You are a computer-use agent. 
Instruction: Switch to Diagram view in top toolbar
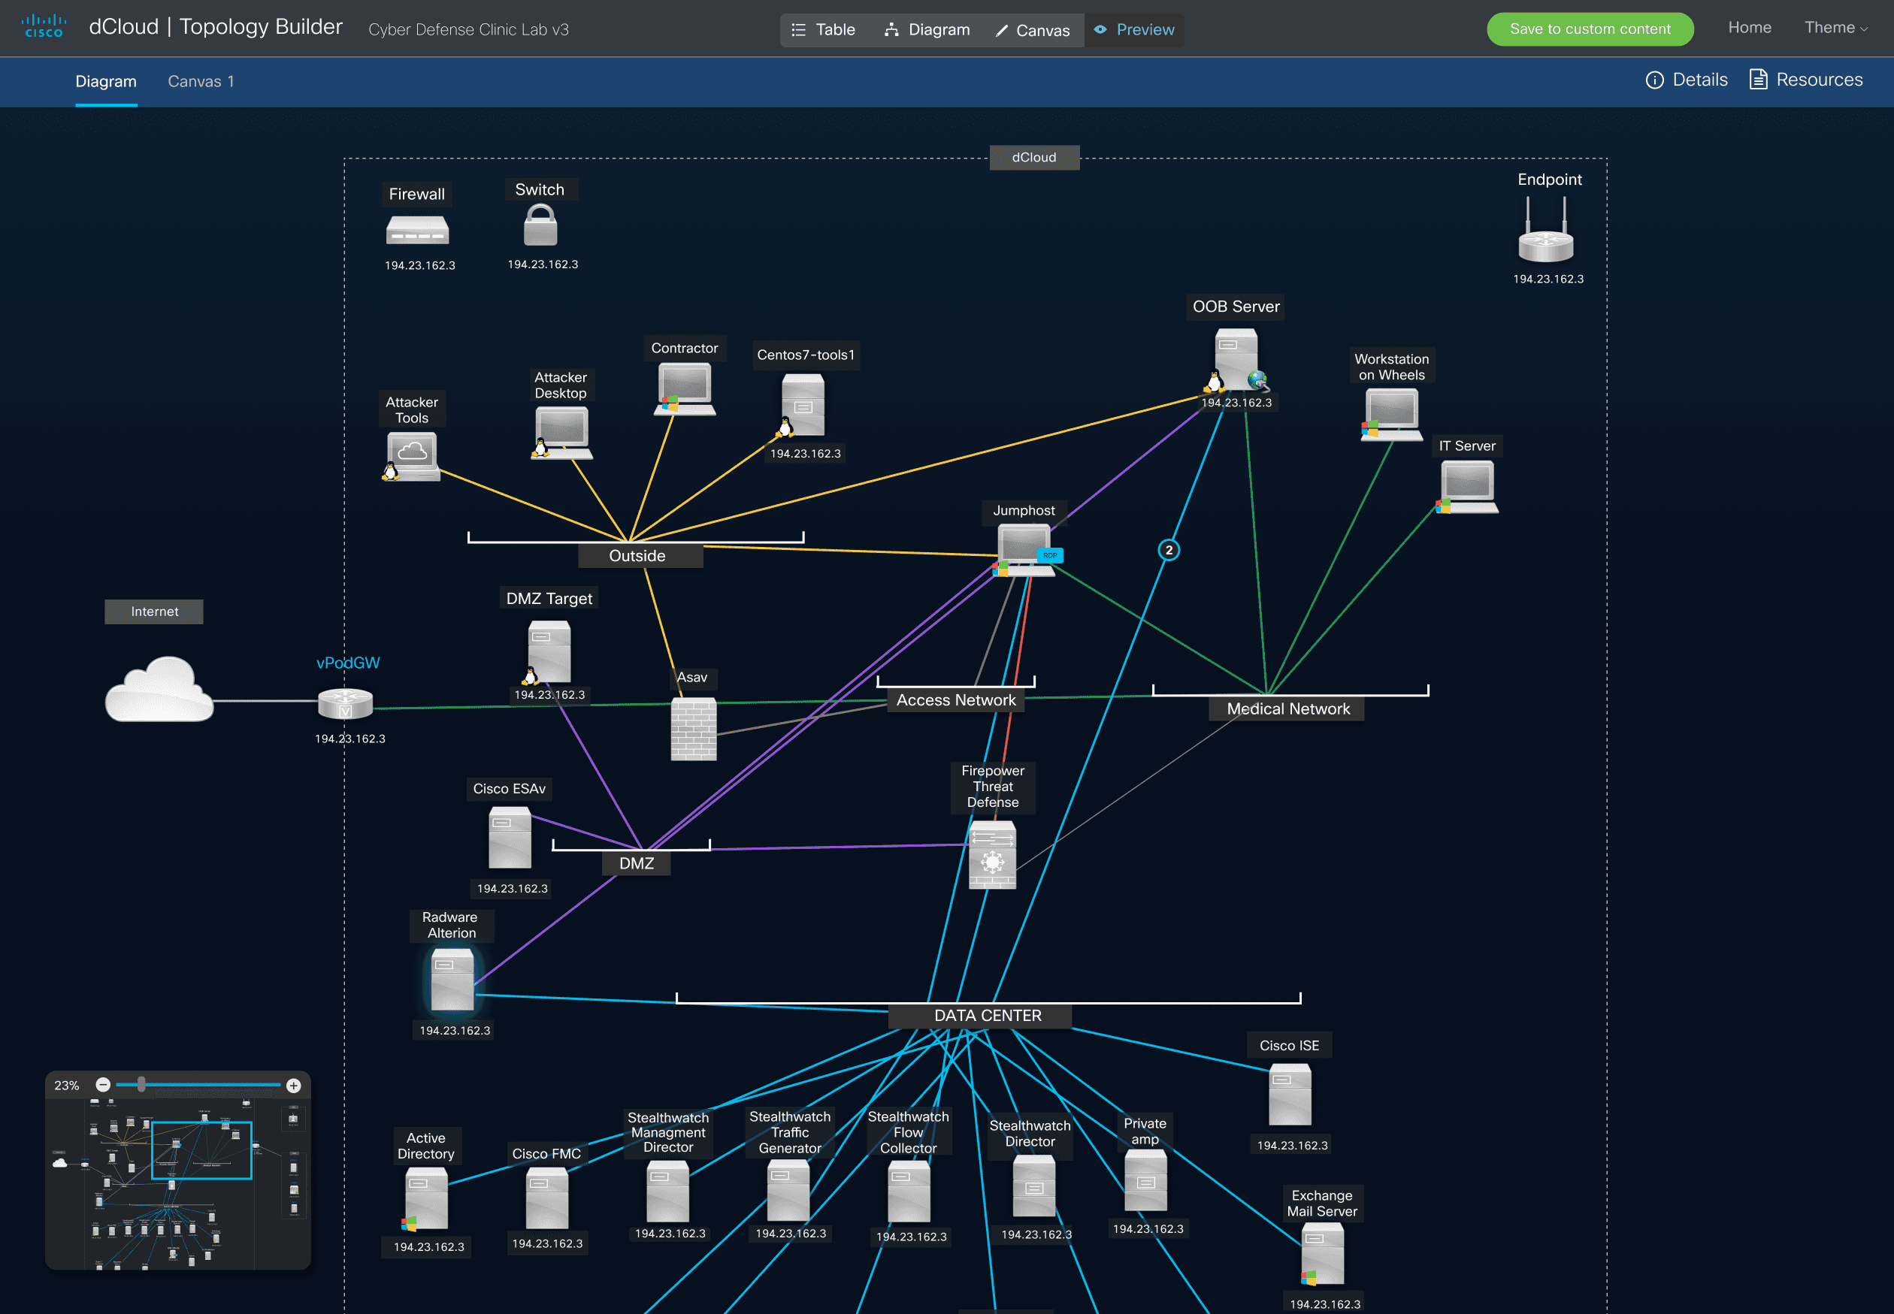pyautogui.click(x=927, y=29)
